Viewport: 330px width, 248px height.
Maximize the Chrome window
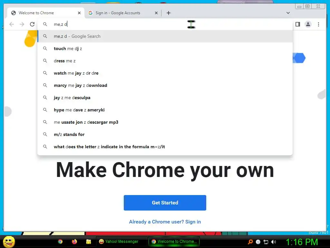click(x=307, y=6)
